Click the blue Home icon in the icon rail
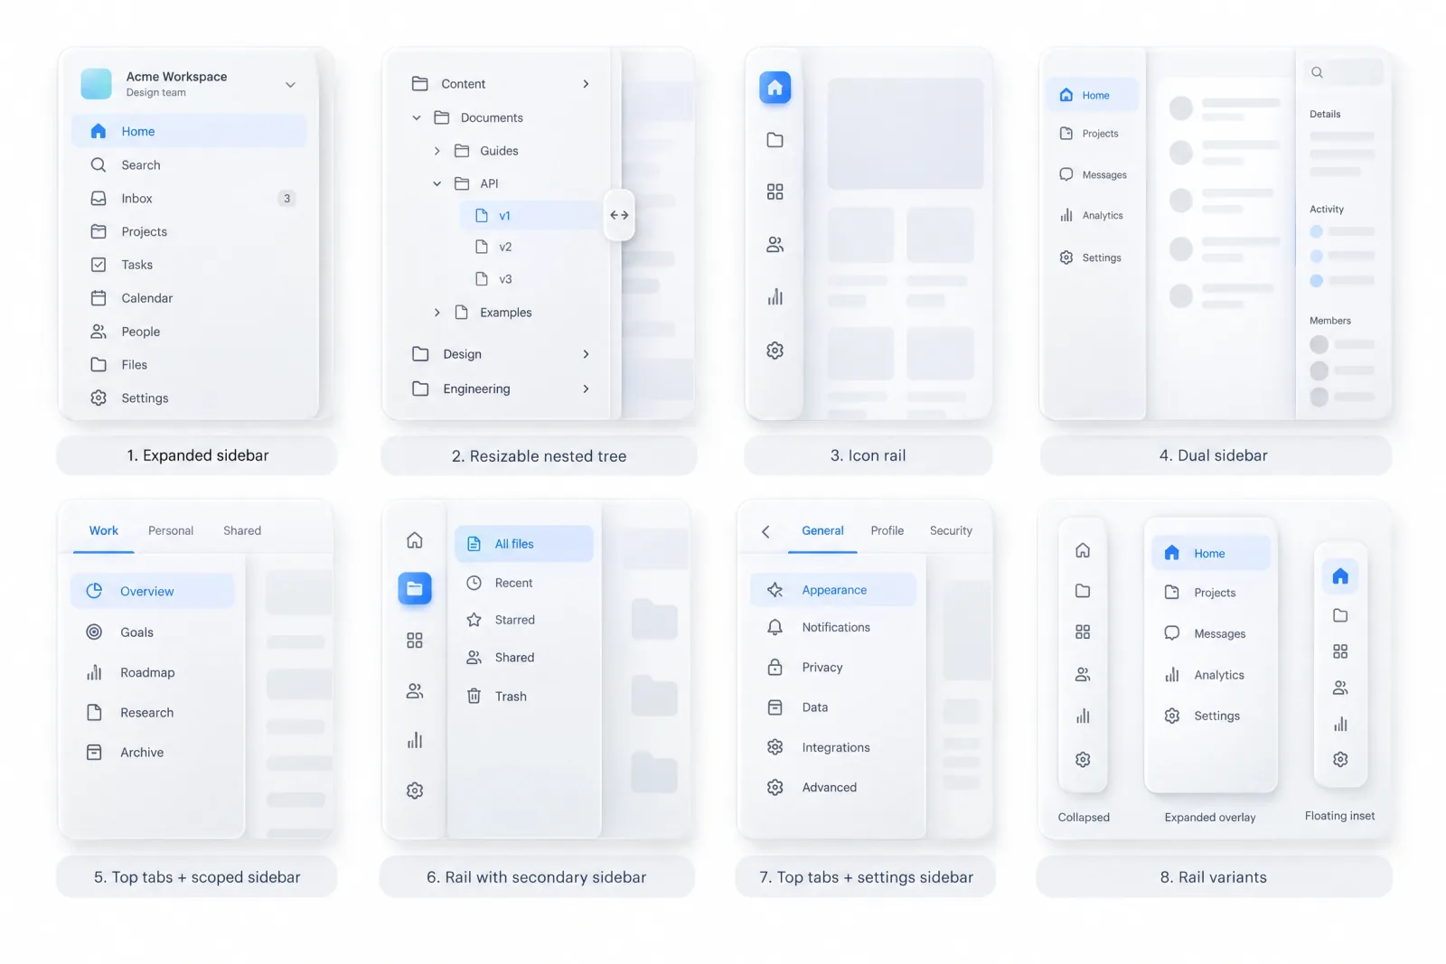Viewport: 1446px width, 964px height. (775, 88)
